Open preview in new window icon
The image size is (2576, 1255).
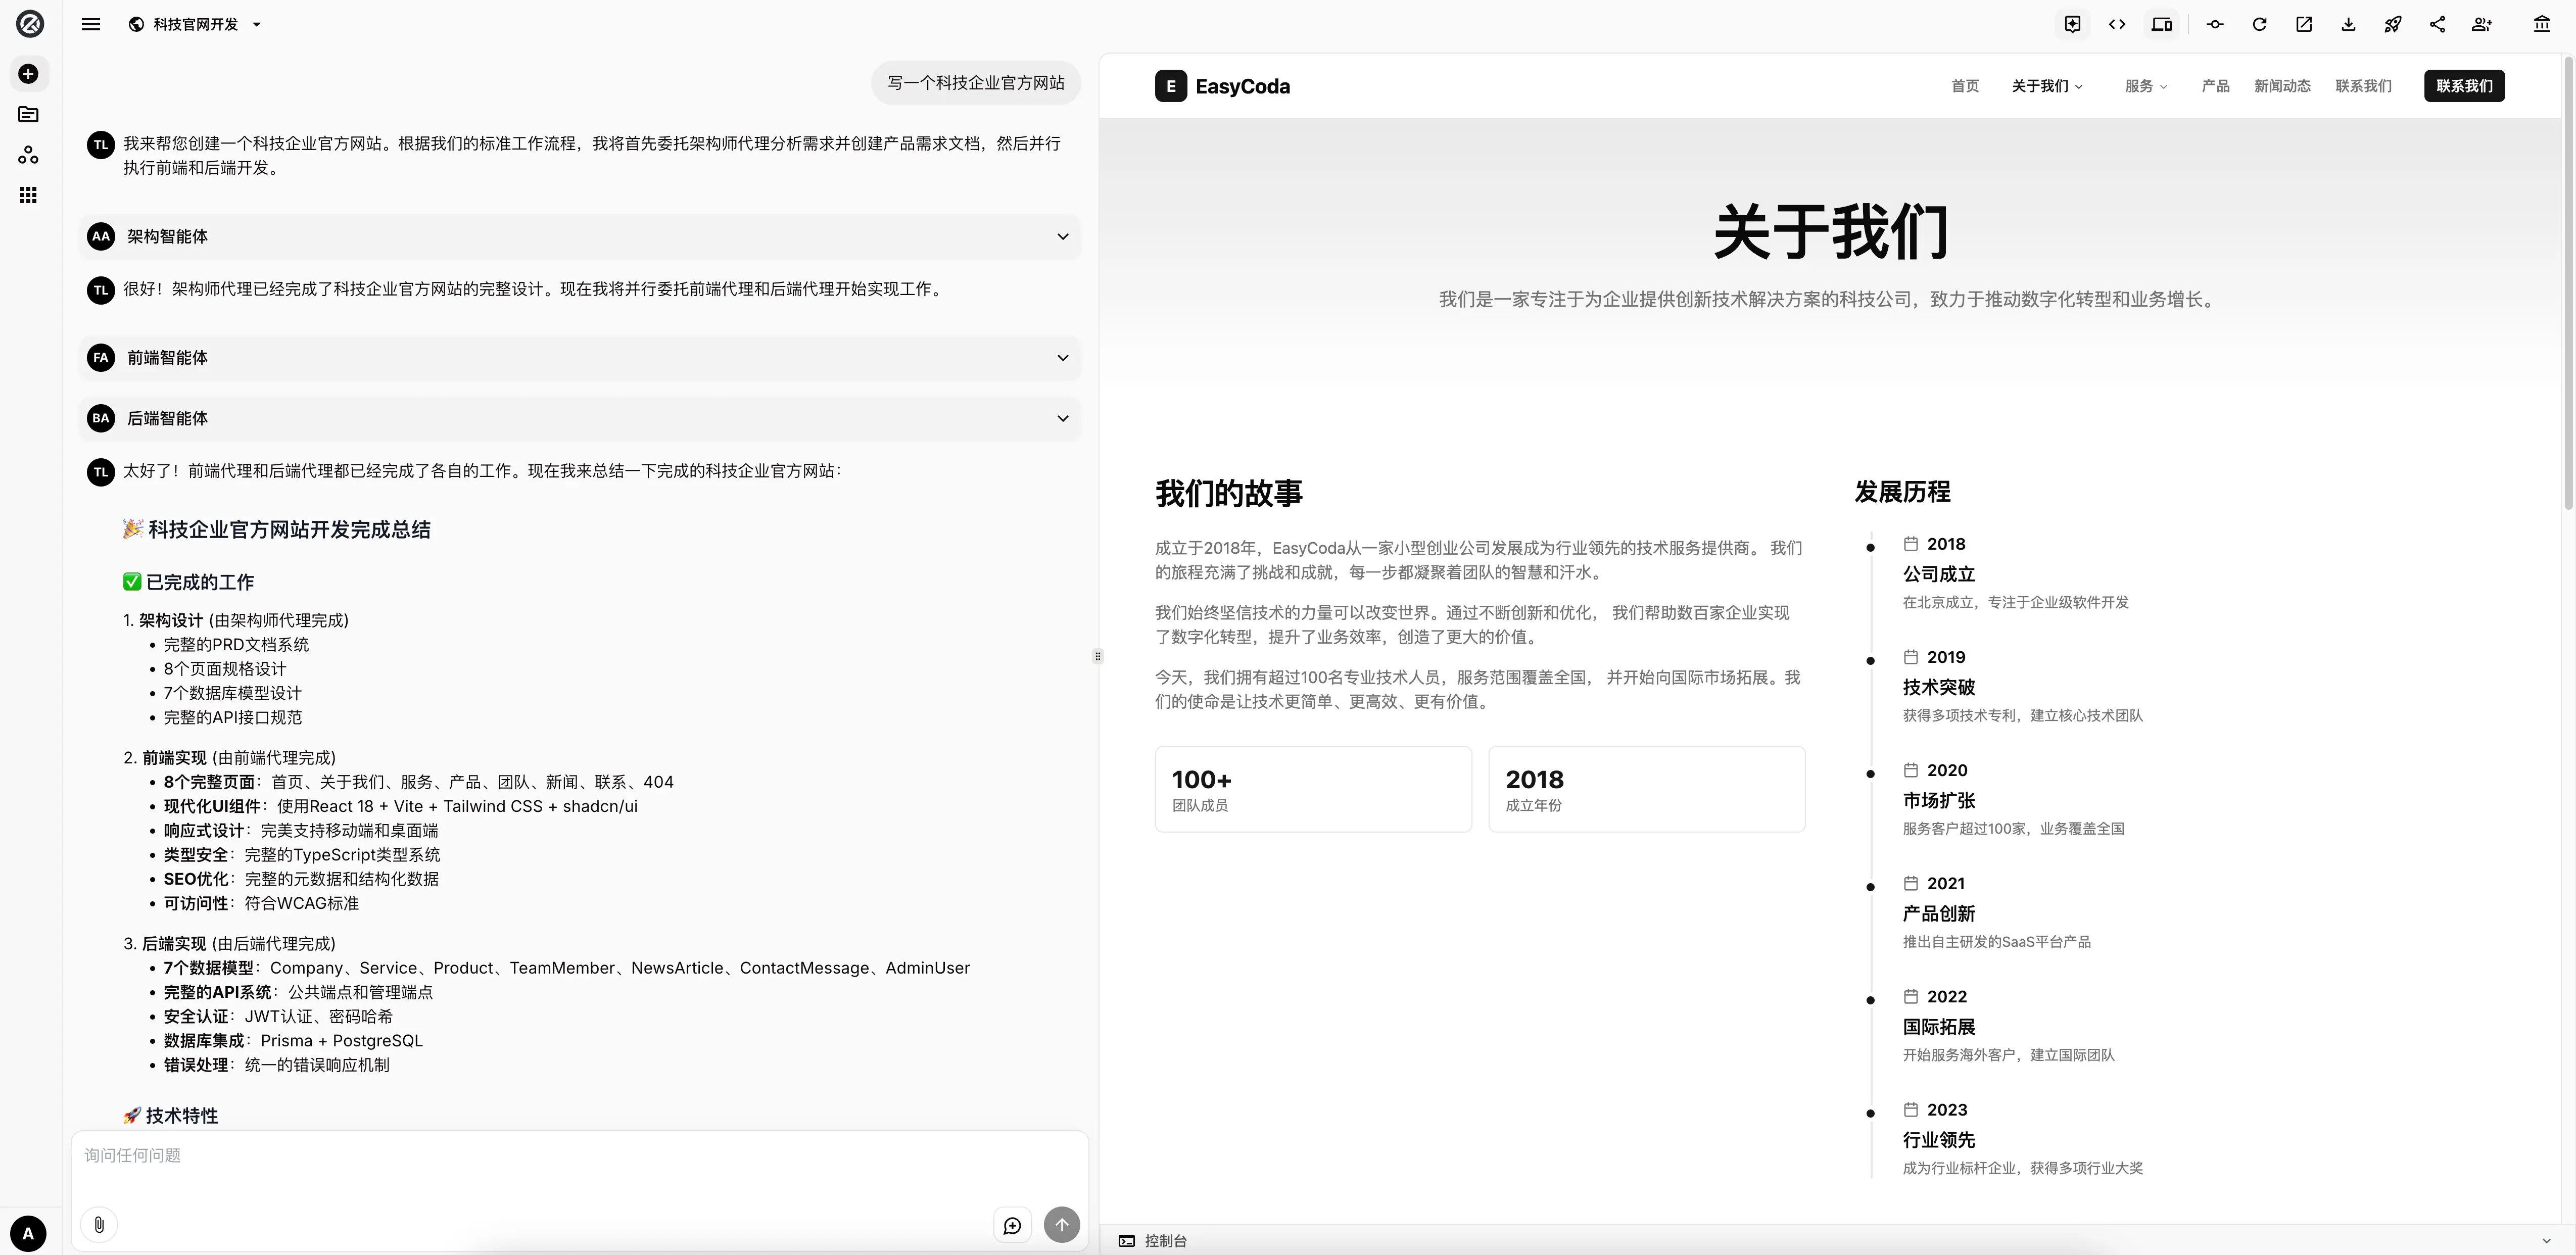[x=2304, y=24]
